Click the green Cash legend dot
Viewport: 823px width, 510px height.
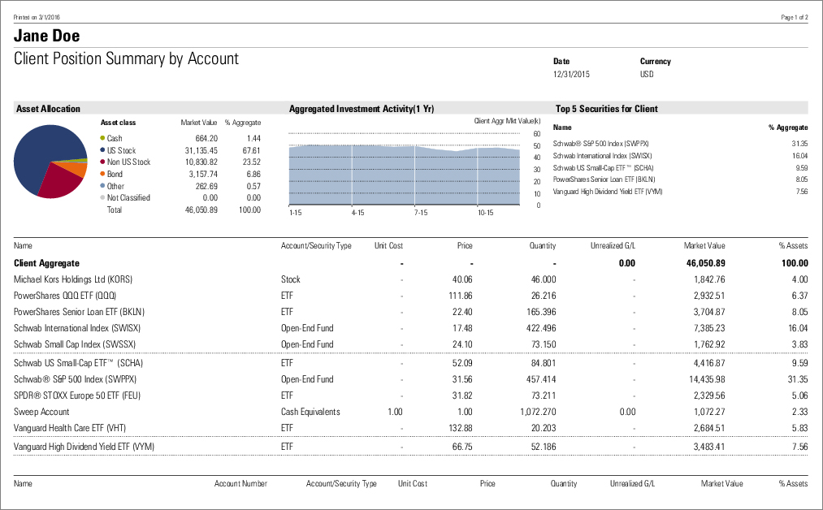102,139
